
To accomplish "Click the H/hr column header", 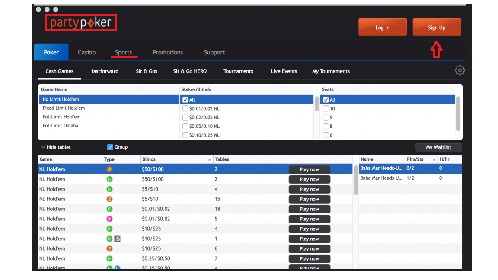I will tap(450, 159).
